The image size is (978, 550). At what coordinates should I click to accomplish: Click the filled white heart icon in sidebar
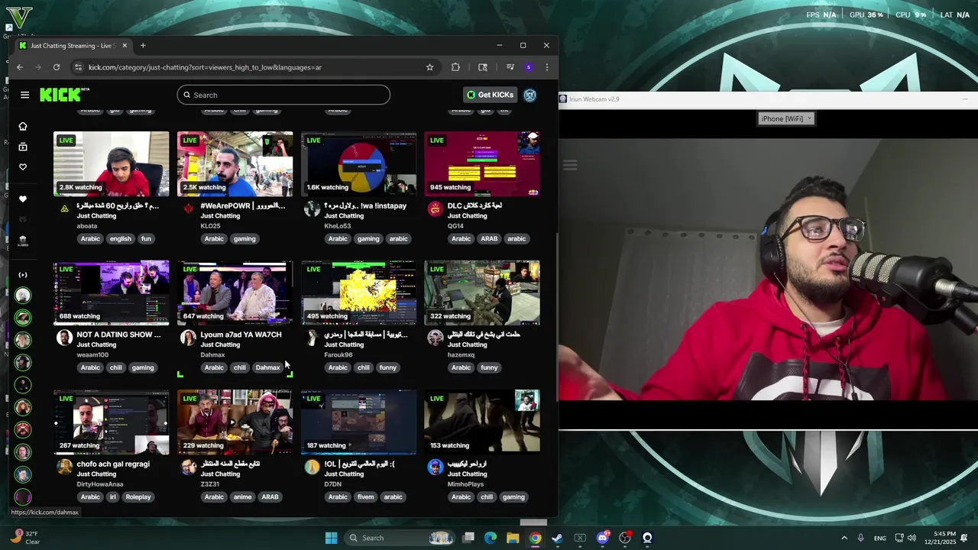coord(23,199)
